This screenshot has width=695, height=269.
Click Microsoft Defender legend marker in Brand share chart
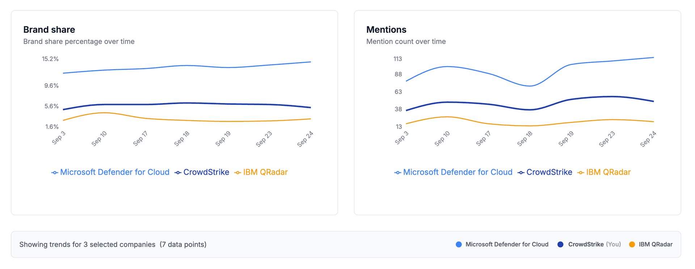(55, 173)
